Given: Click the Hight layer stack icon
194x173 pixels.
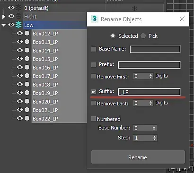Looking at the screenshot, I should click(18, 16).
